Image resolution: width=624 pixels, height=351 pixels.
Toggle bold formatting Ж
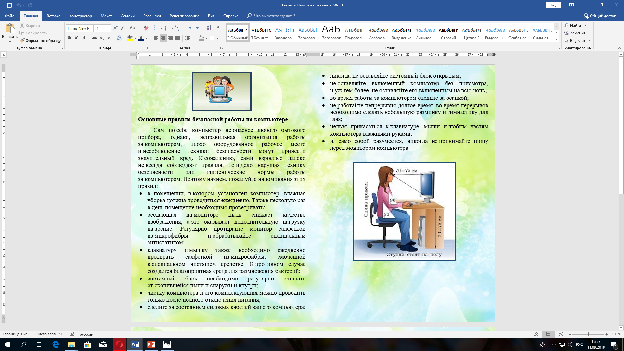tap(69, 38)
